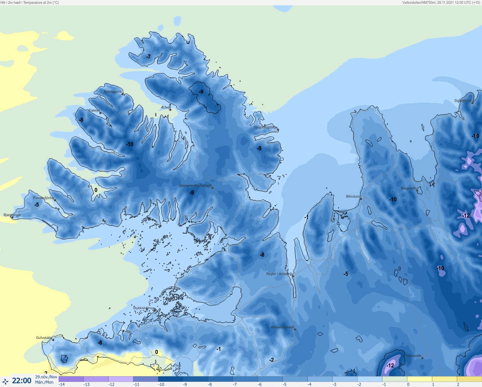Select the Stykkishólmur station label
The height and width of the screenshot is (387, 482).
point(144,308)
